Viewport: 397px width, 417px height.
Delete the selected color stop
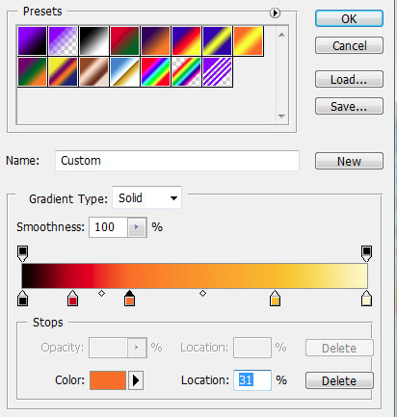click(x=339, y=380)
